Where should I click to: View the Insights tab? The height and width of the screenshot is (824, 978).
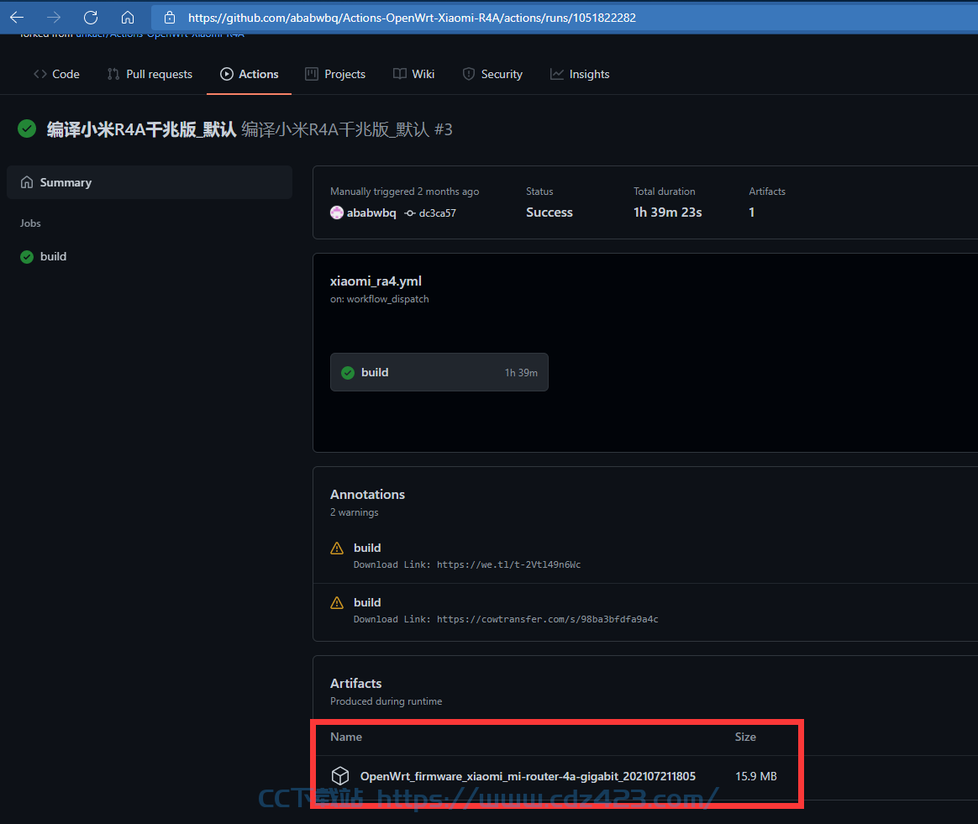(580, 74)
